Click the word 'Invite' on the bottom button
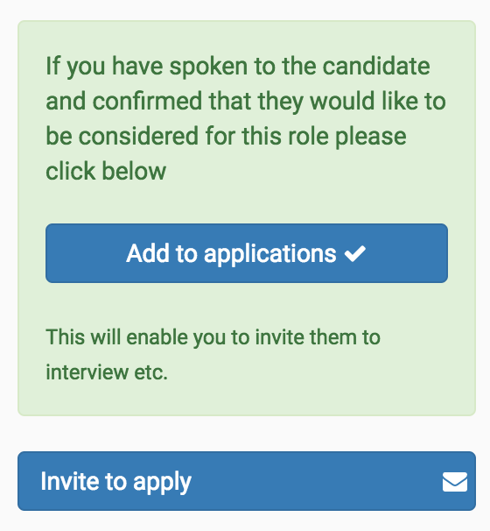This screenshot has height=531, width=490. (70, 481)
